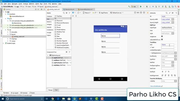The width and height of the screenshot is (180, 101).
Task: Click the Windows search box on taskbar
Action: point(25,99)
